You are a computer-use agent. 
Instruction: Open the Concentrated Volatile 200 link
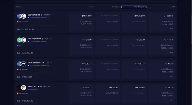click(x=40, y=65)
